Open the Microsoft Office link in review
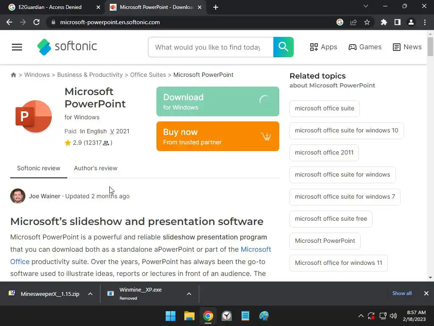The image size is (434, 326). point(256,249)
